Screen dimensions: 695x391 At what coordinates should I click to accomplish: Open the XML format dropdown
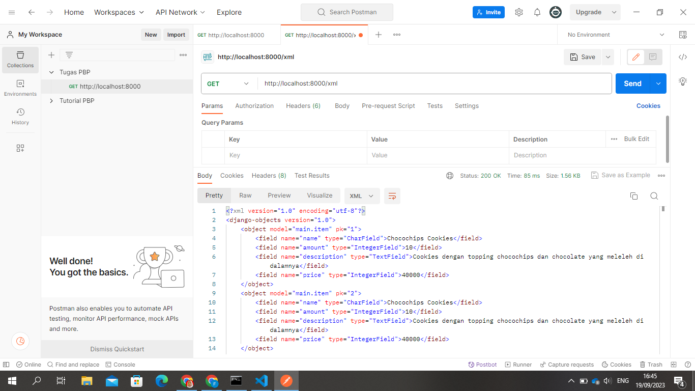click(x=362, y=195)
